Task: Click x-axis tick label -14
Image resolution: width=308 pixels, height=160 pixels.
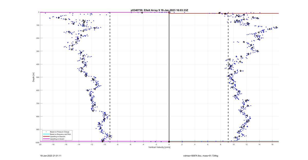Action: coord(79,144)
